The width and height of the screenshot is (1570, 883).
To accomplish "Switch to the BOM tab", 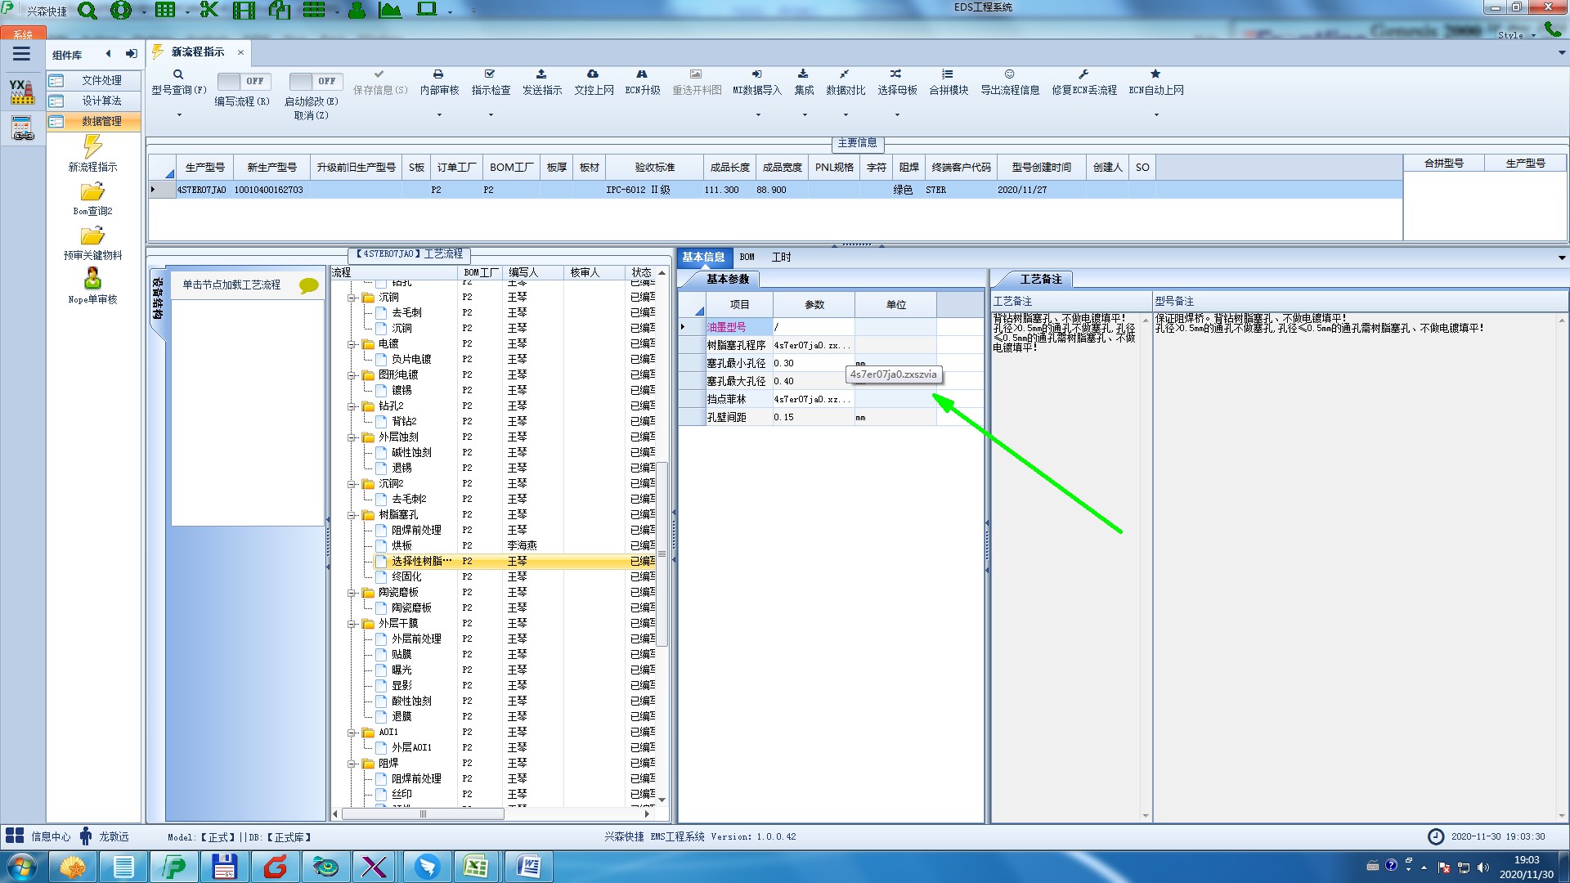I will [747, 257].
